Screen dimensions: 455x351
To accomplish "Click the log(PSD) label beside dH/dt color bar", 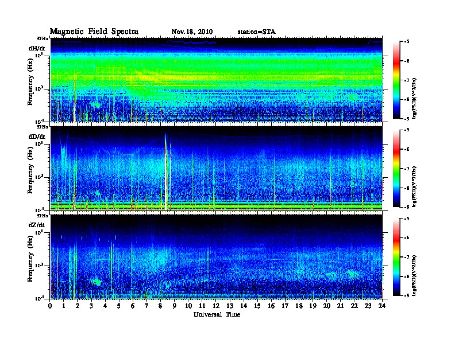I will (414, 98).
